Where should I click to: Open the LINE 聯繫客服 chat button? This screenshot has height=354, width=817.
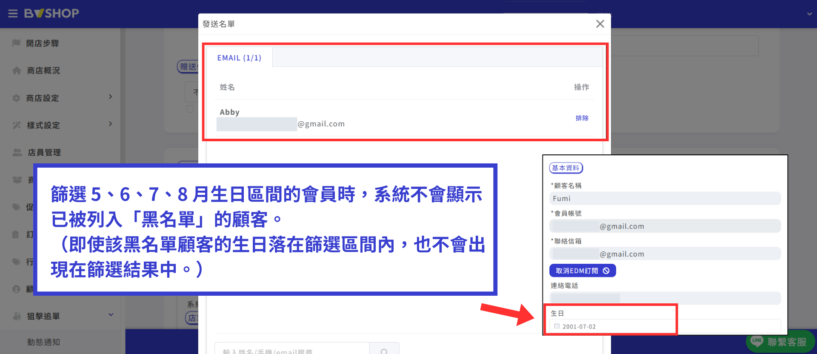780,342
